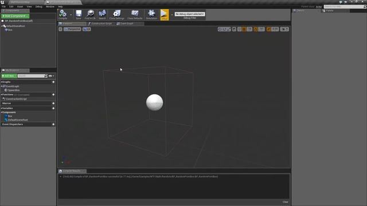The height and width of the screenshot is (206, 367).
Task: Open the debug object selection dropdown
Action: (190, 14)
